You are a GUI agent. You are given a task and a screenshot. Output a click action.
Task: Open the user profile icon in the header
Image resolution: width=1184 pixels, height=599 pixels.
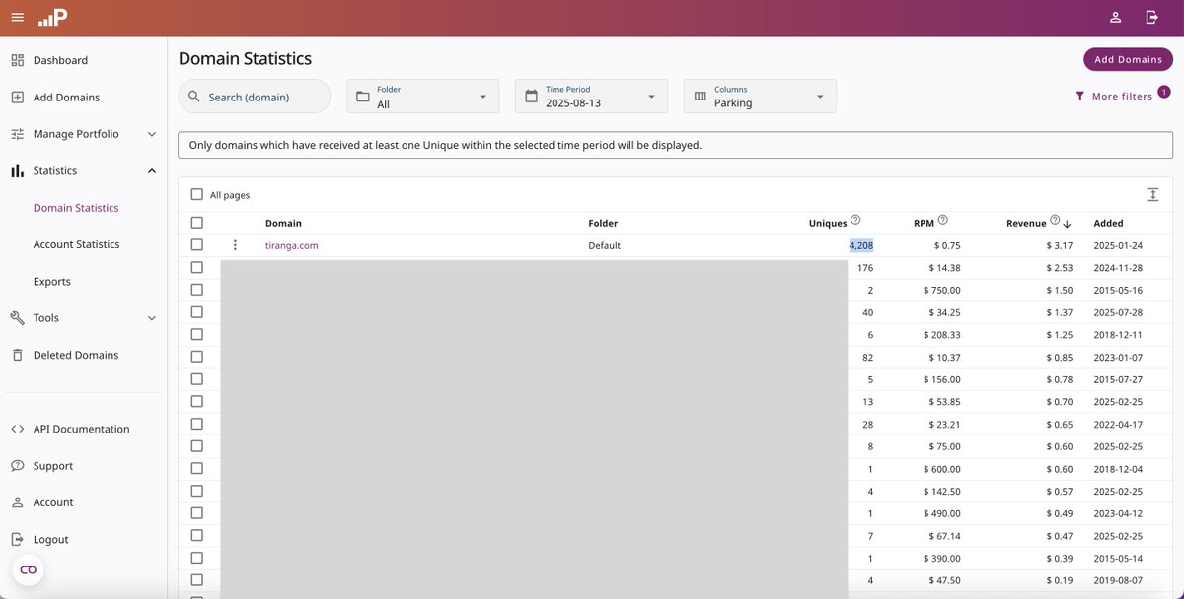[1115, 17]
